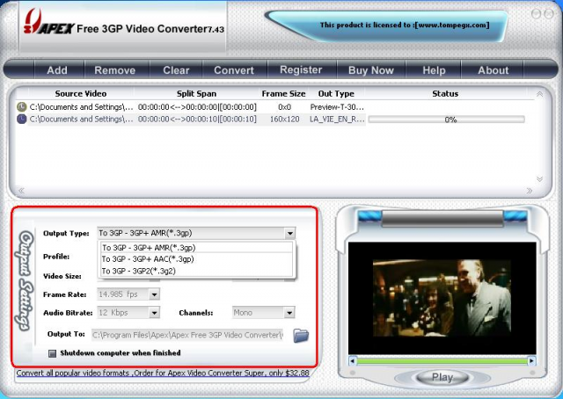Click the Add toolbar button
This screenshot has height=399, width=563.
(57, 70)
